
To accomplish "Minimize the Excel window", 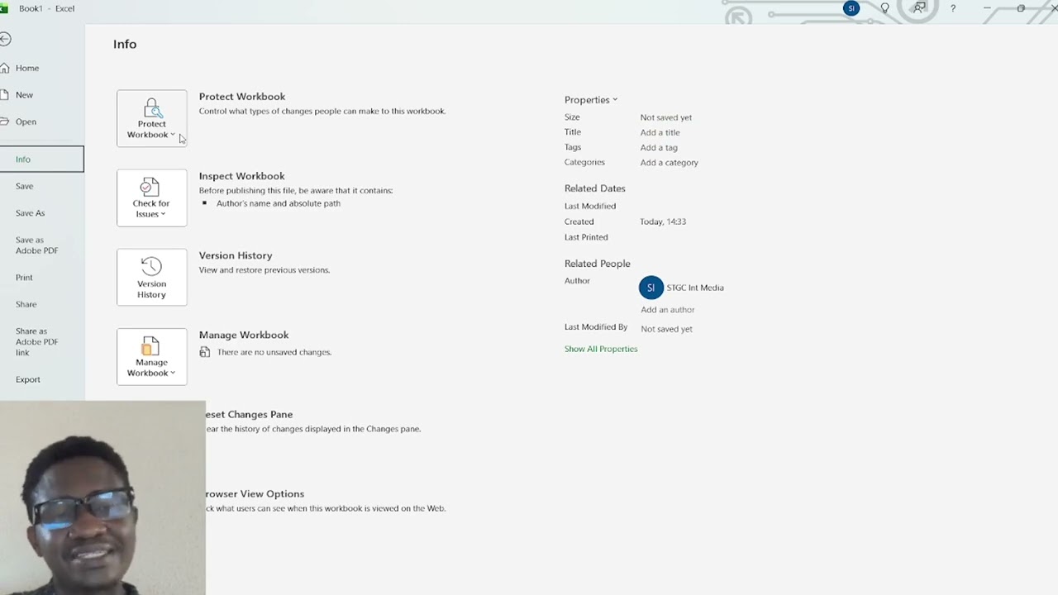I will (x=987, y=8).
